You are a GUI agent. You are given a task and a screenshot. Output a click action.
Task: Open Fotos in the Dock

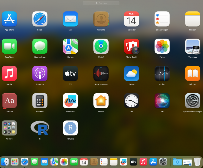pyautogui.click(x=64, y=162)
